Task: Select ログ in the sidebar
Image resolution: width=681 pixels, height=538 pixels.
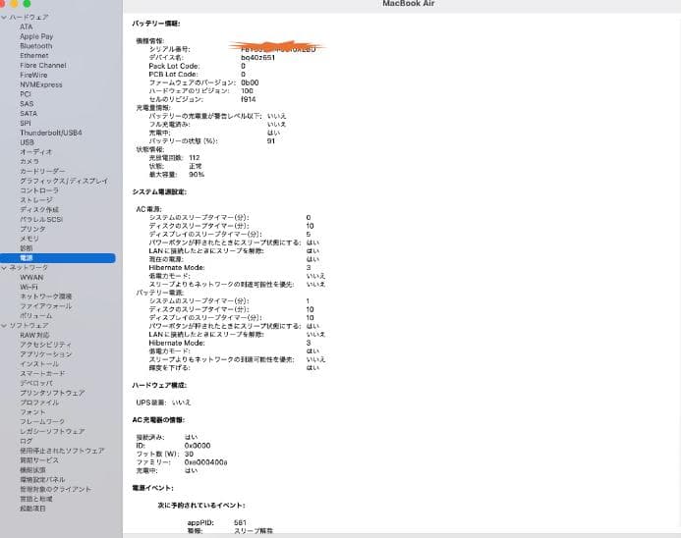Action: pos(27,441)
